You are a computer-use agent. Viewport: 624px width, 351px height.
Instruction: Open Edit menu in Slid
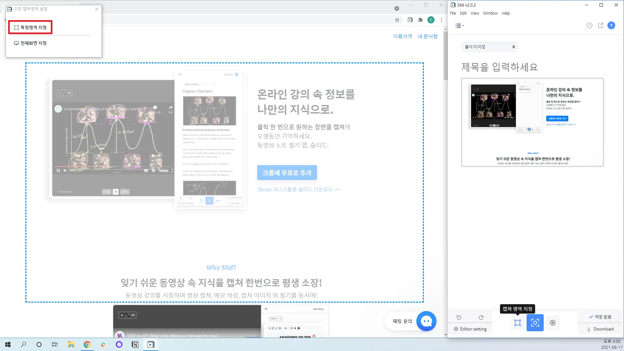[x=463, y=13]
